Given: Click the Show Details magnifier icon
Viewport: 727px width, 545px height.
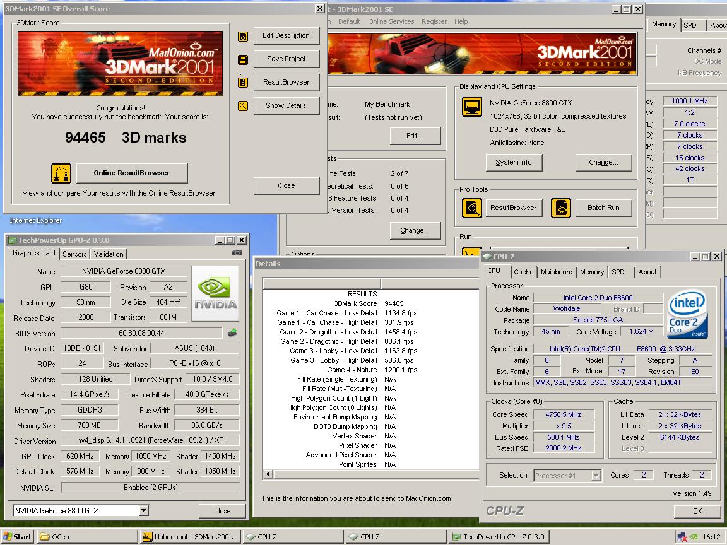Looking at the screenshot, I should pos(243,106).
